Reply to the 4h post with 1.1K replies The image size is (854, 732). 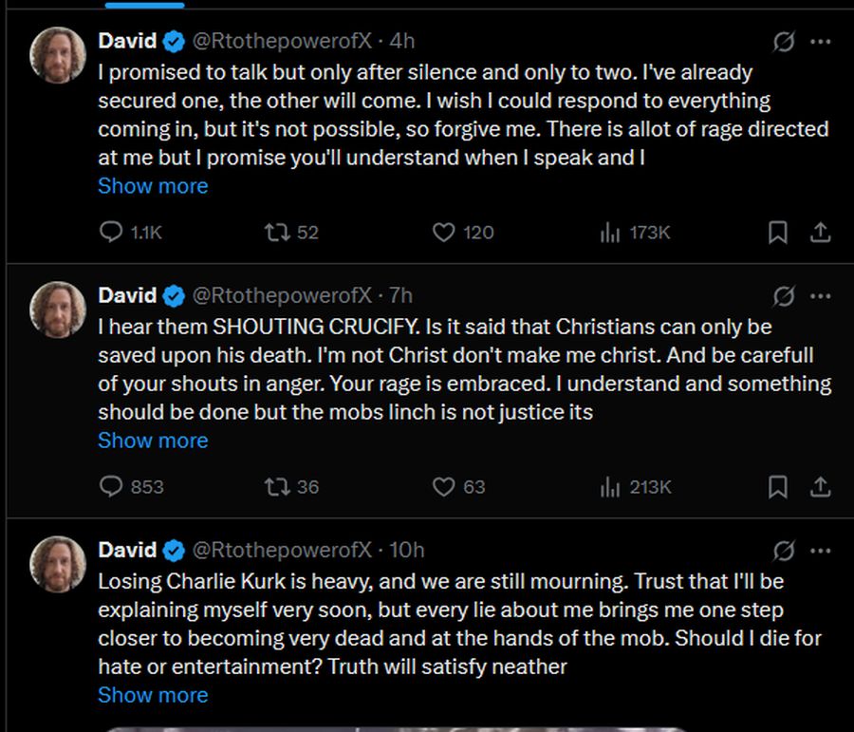tap(112, 232)
